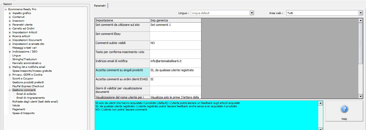Expand Impostazioni avanzate sito node

click(10, 44)
